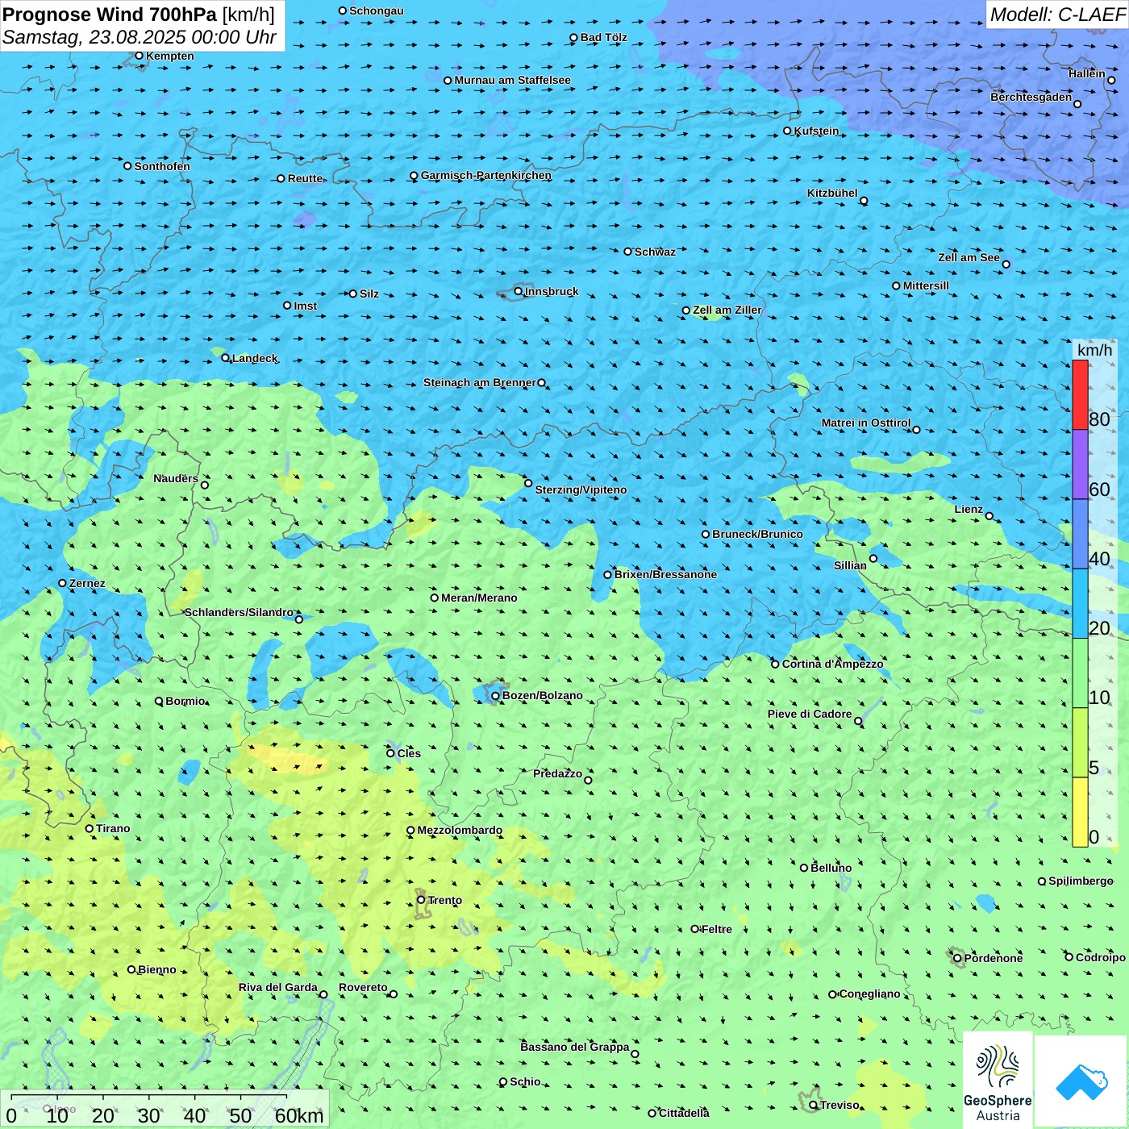1129x1129 pixels.
Task: Click the Innsbruck city marker
Action: coord(519,291)
